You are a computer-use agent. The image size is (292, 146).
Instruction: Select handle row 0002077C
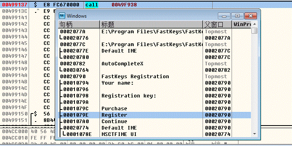[155, 45]
